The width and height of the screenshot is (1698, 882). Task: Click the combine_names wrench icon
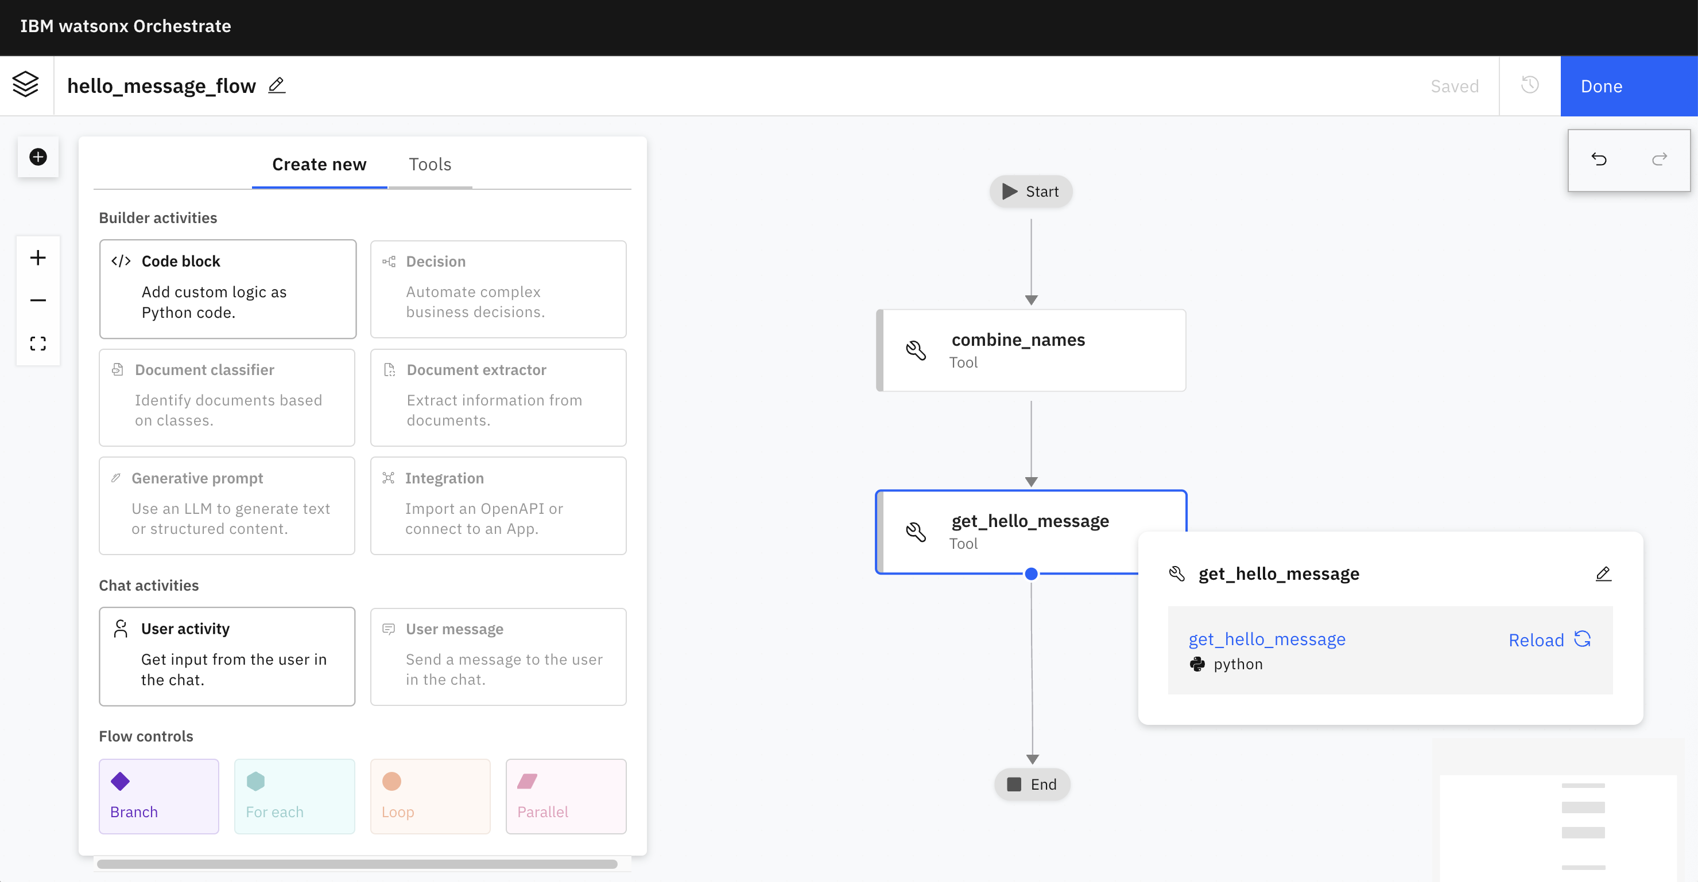pyautogui.click(x=916, y=350)
